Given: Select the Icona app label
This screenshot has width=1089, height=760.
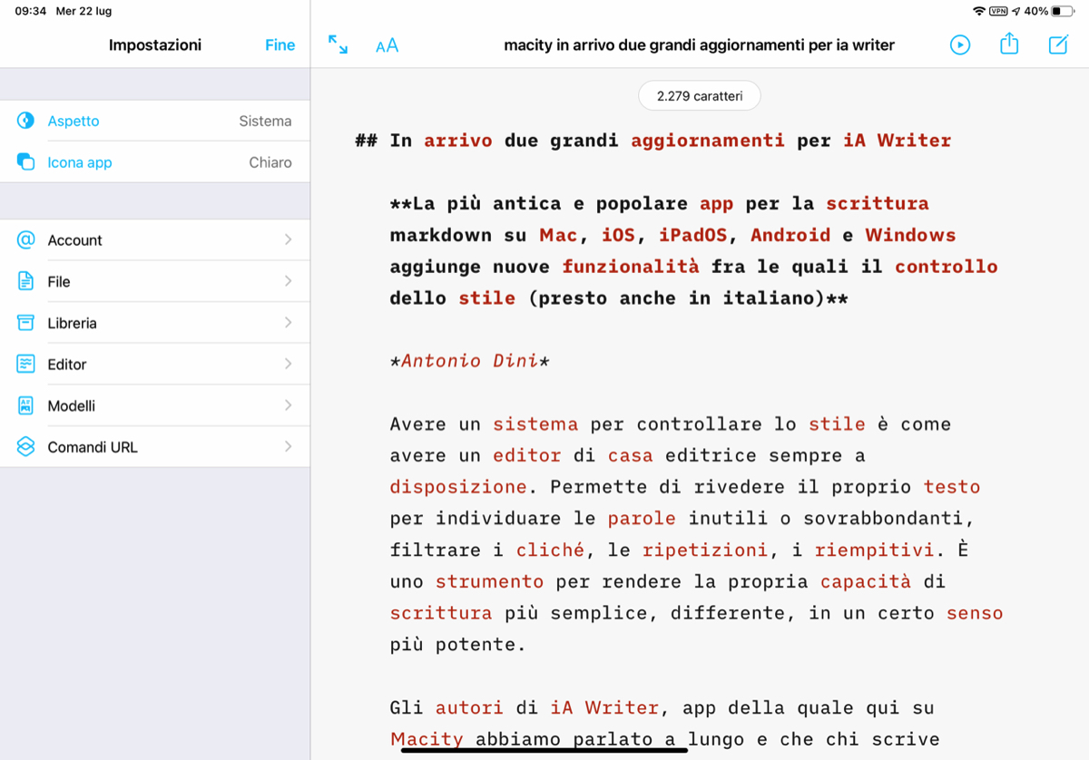Looking at the screenshot, I should (x=80, y=162).
